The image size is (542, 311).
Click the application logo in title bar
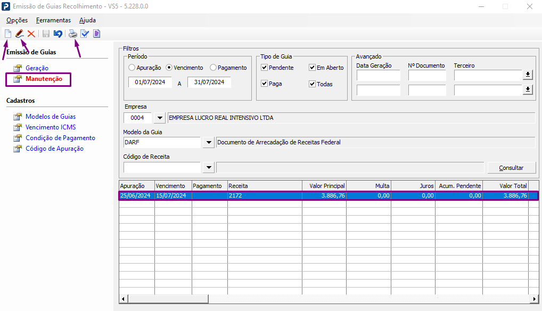pos(6,6)
